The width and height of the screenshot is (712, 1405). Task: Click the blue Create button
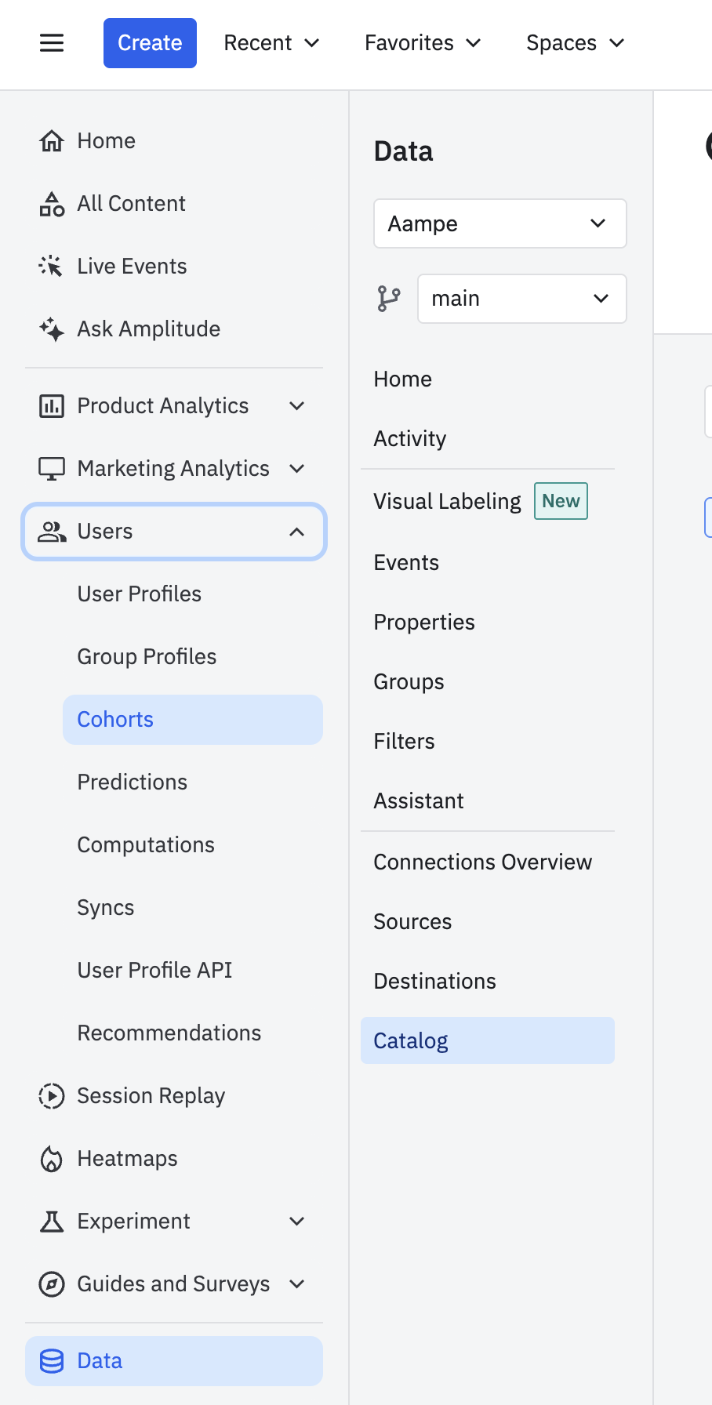pyautogui.click(x=150, y=43)
